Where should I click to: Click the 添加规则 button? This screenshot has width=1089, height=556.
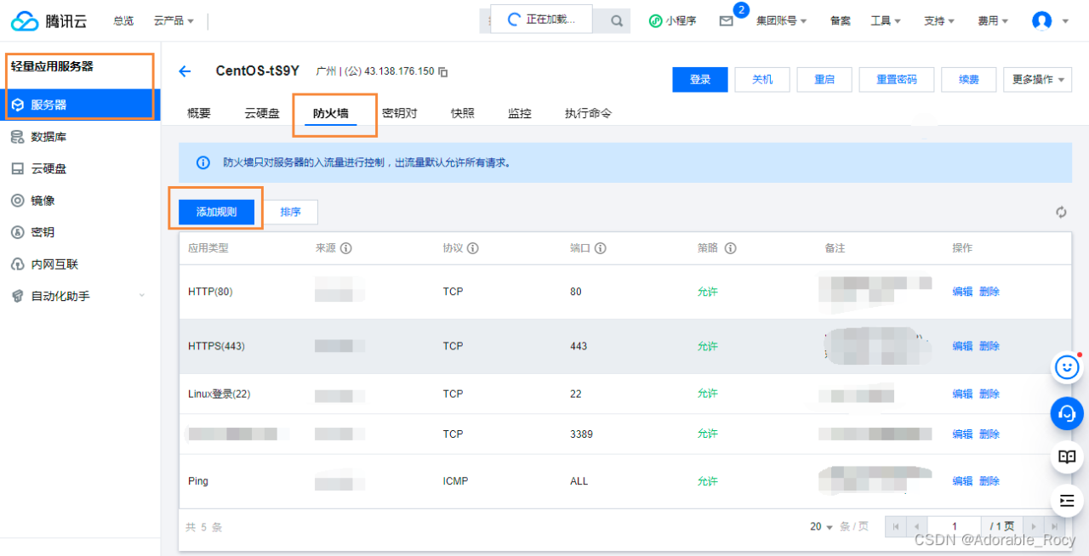point(216,212)
